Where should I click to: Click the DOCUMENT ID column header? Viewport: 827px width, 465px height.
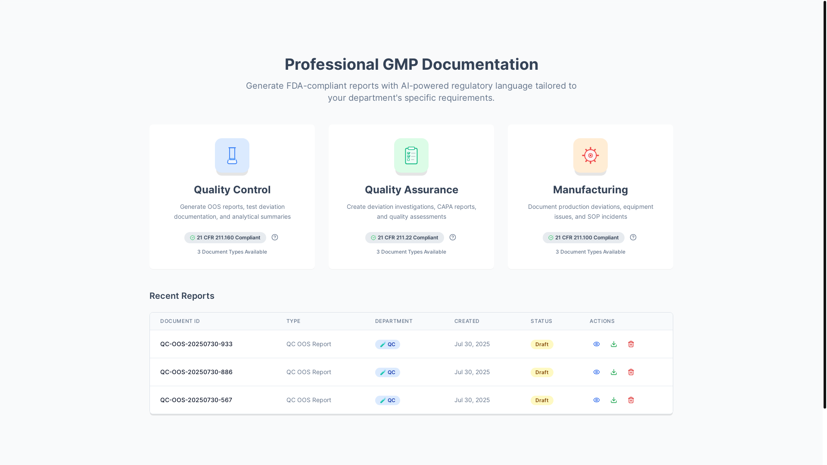pos(180,321)
